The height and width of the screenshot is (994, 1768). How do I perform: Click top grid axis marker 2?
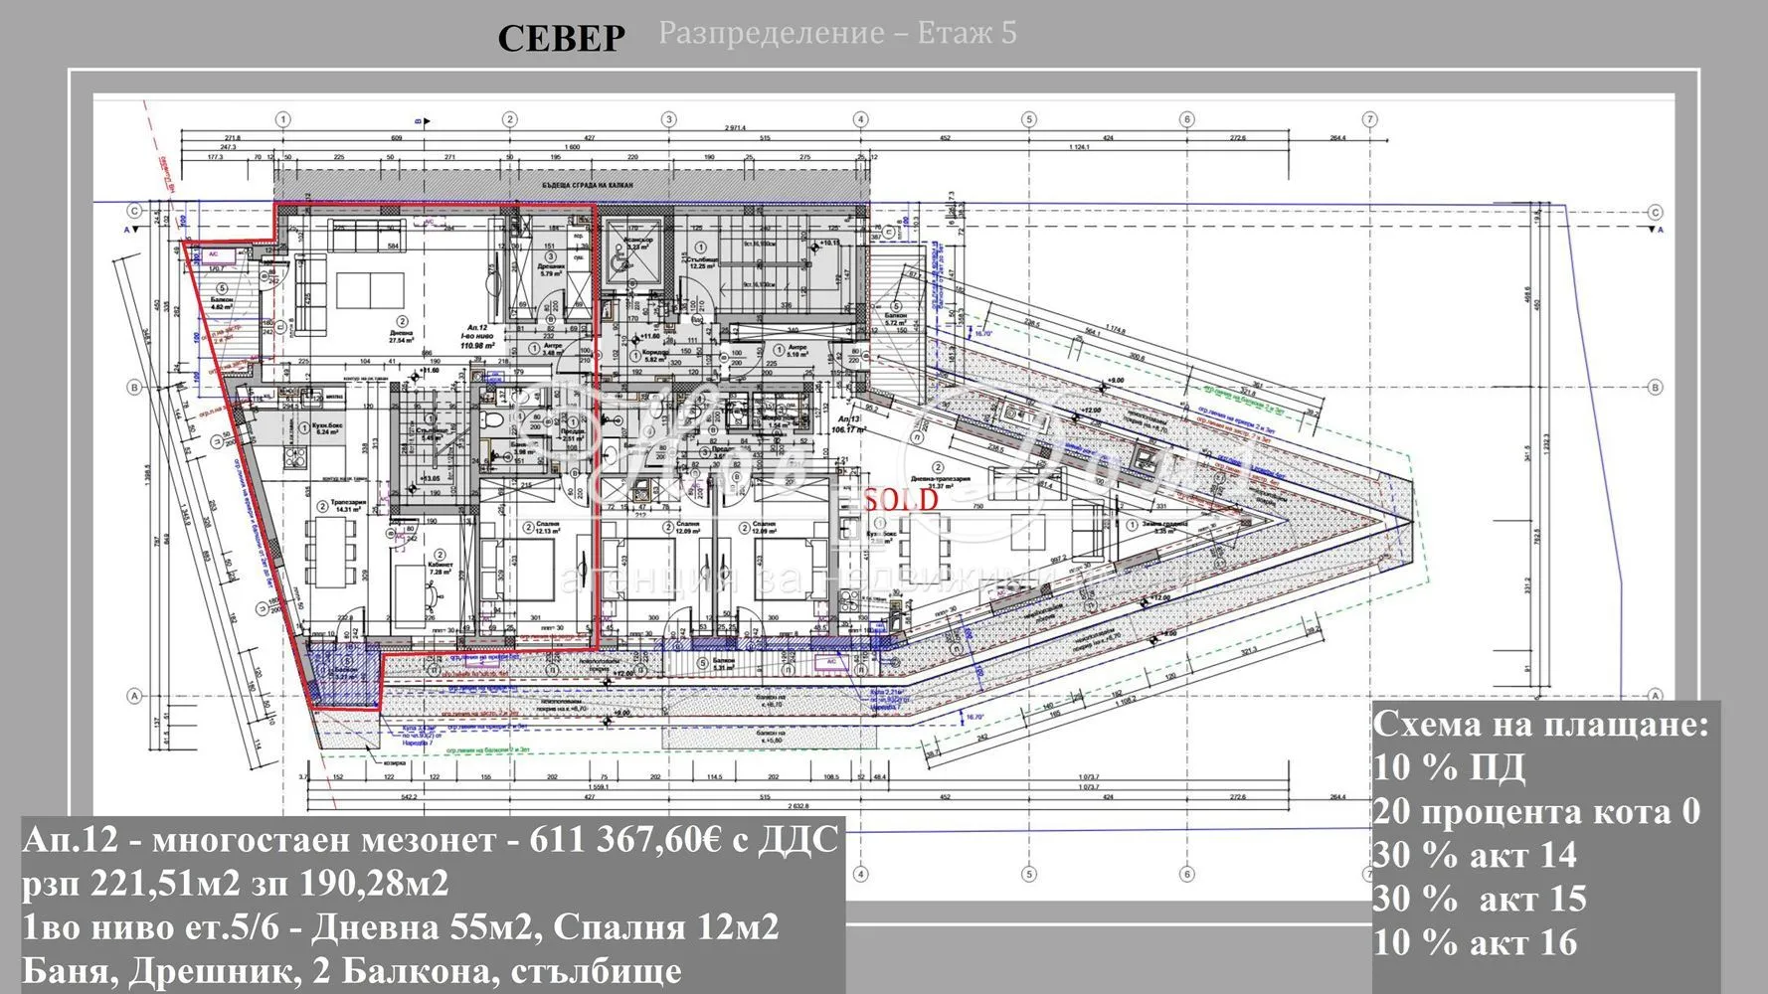[510, 119]
